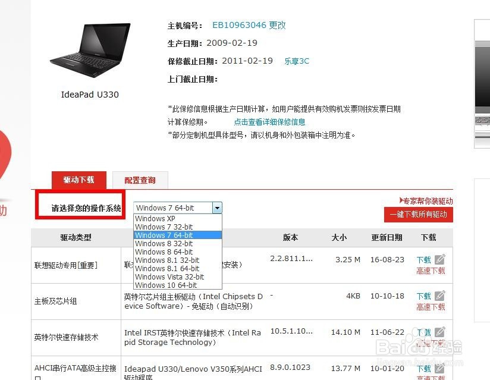Click the warranty end date 2011-02-19
490x380 pixels.
(247, 61)
